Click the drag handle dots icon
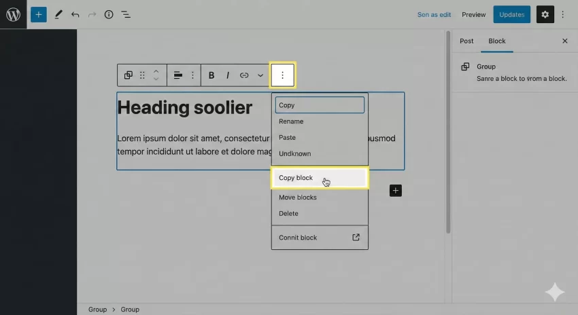This screenshot has width=578, height=315. (142, 75)
